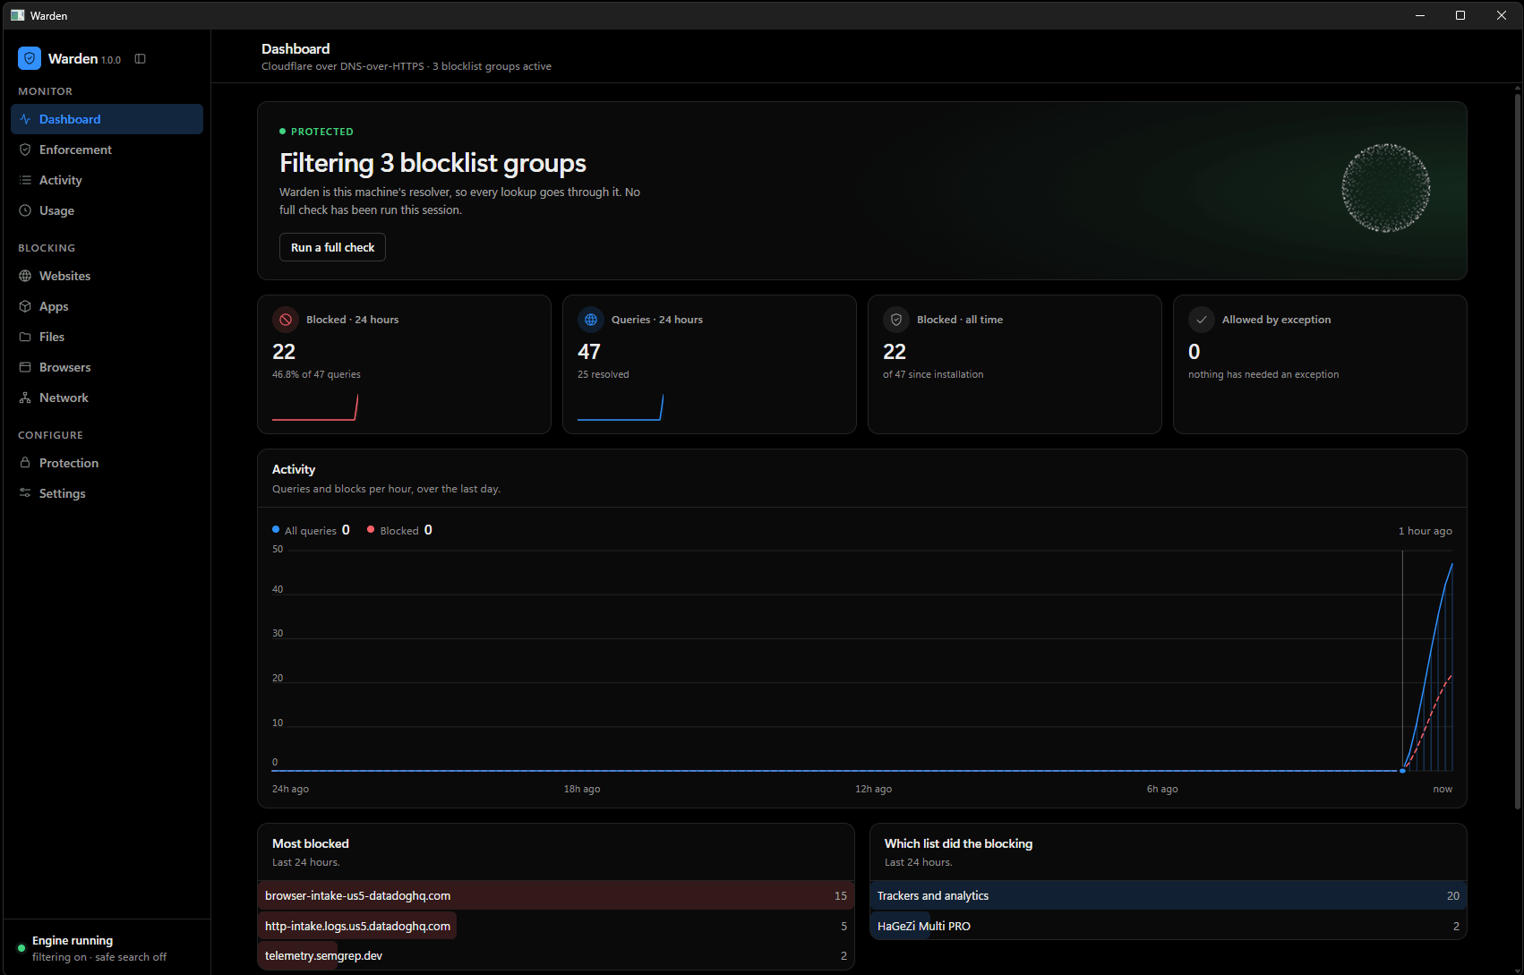Click the nothing has needed an exception text
This screenshot has width=1524, height=975.
pos(1263,374)
